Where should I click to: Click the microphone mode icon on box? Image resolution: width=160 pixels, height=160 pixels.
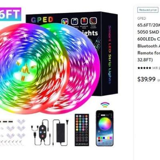84,21
